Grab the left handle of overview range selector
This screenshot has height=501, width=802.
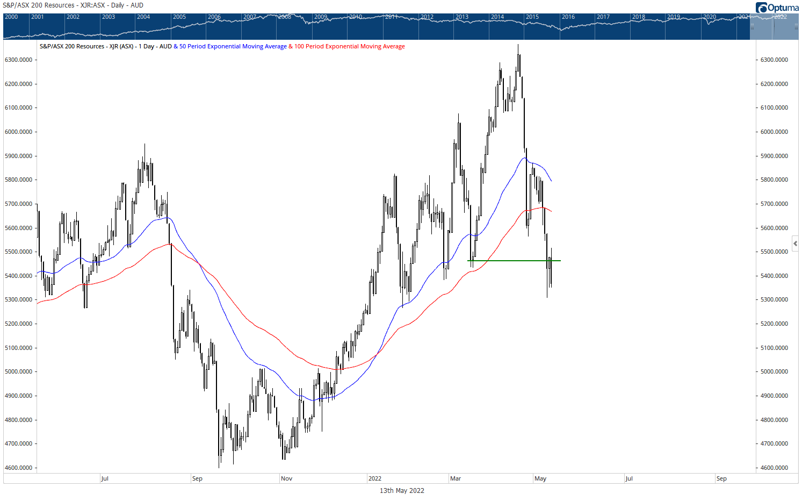[752, 26]
